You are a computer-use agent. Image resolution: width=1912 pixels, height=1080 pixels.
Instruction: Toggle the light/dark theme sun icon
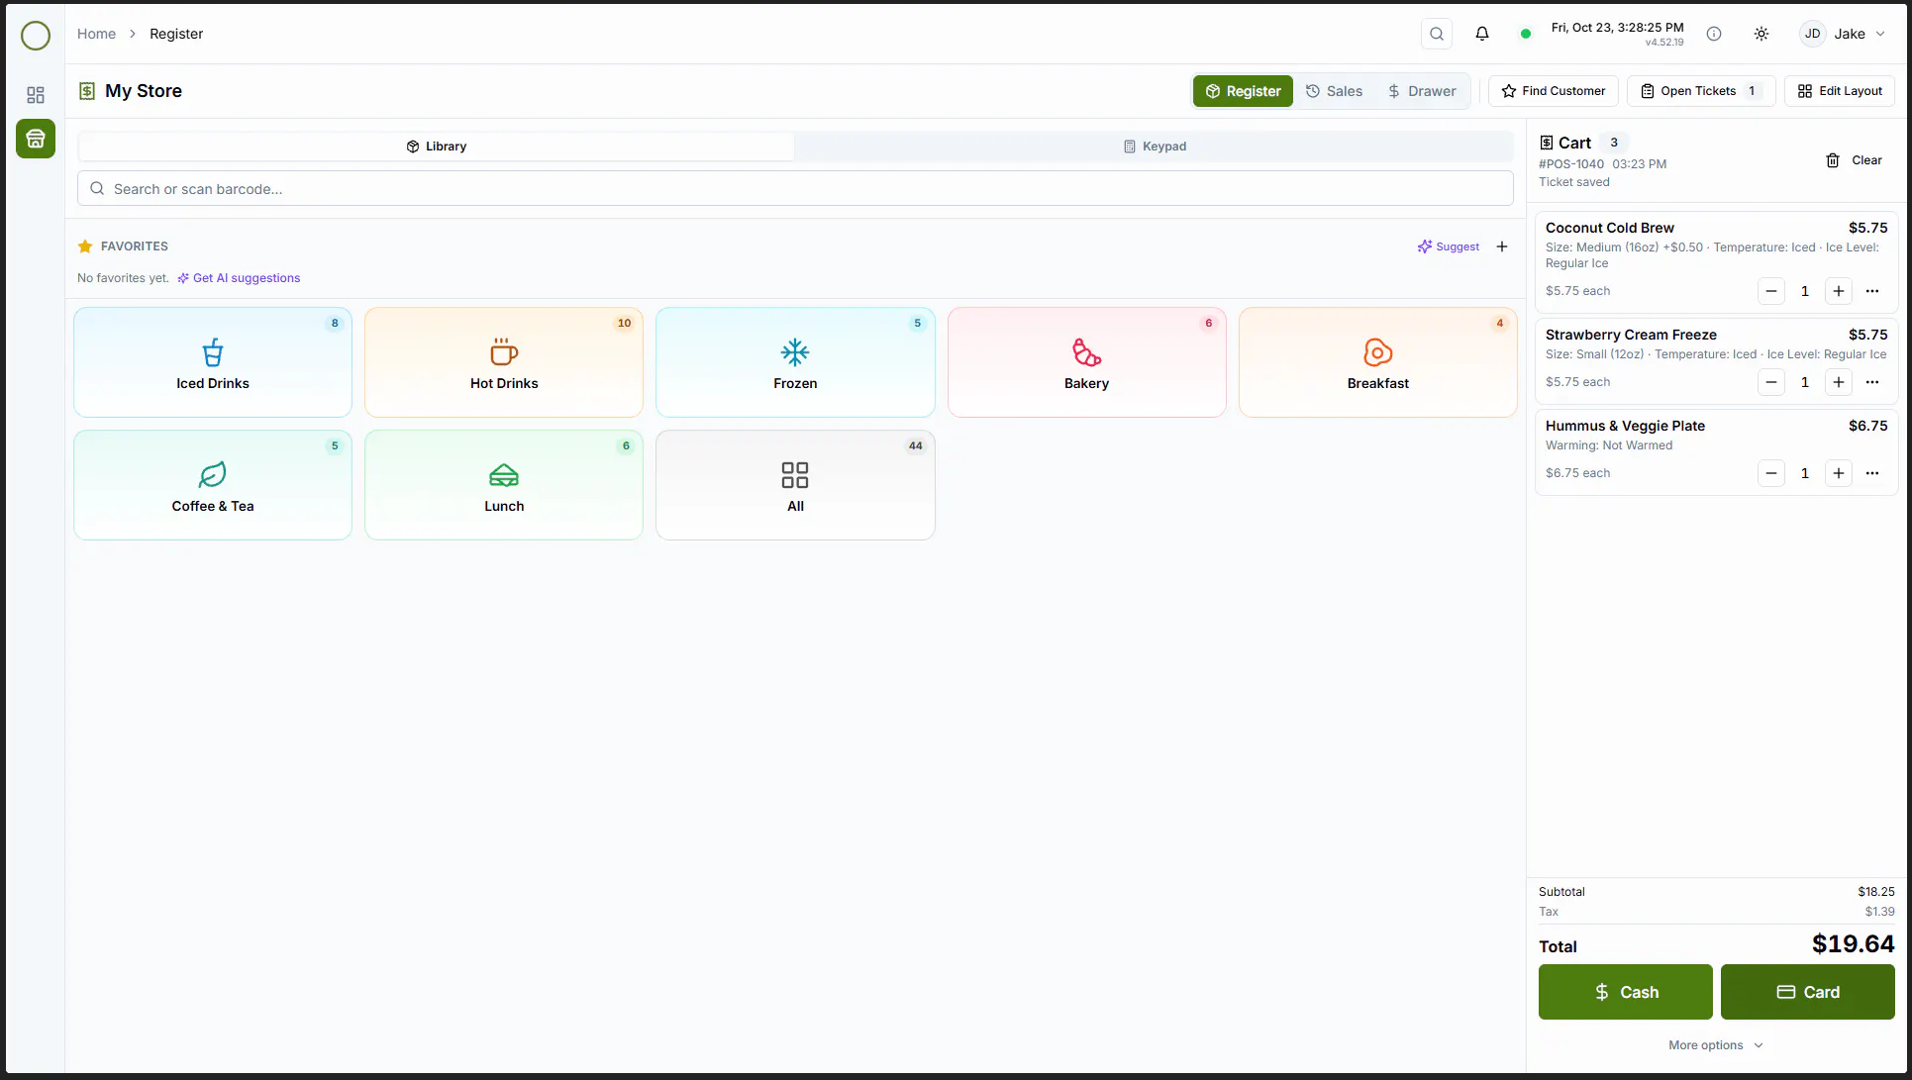[1761, 34]
